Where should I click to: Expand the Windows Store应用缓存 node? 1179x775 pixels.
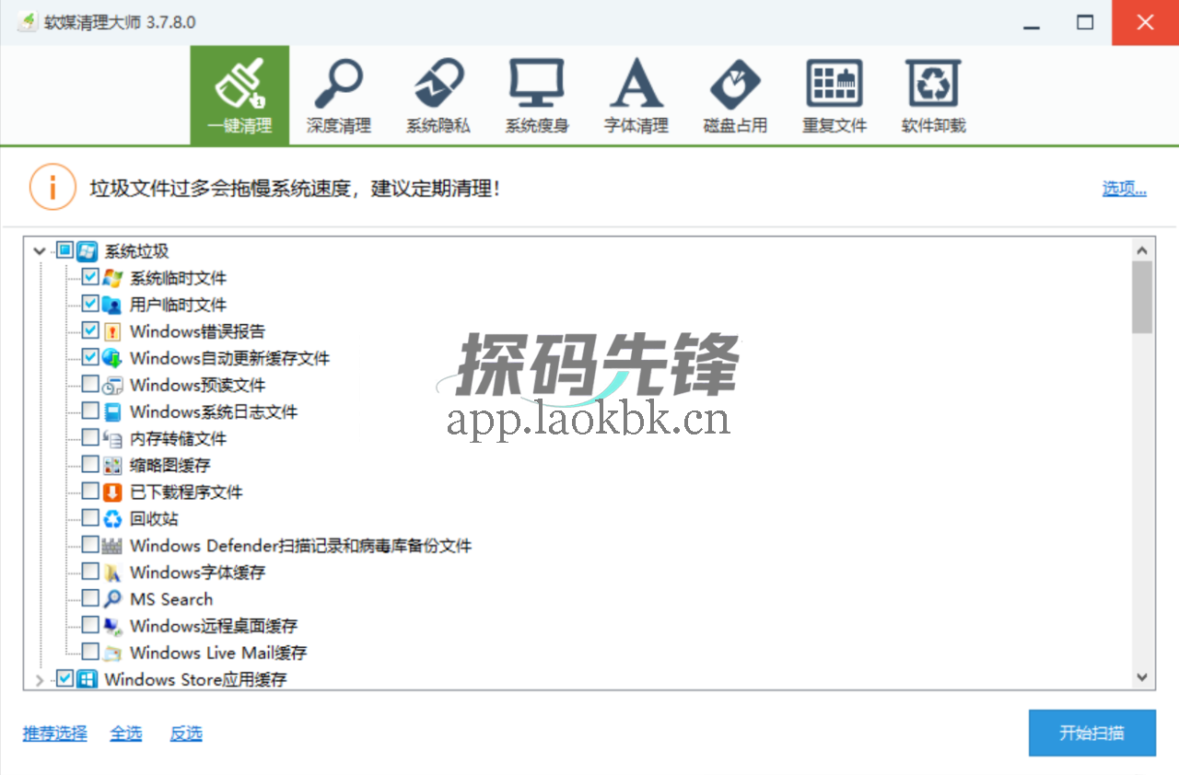click(39, 679)
